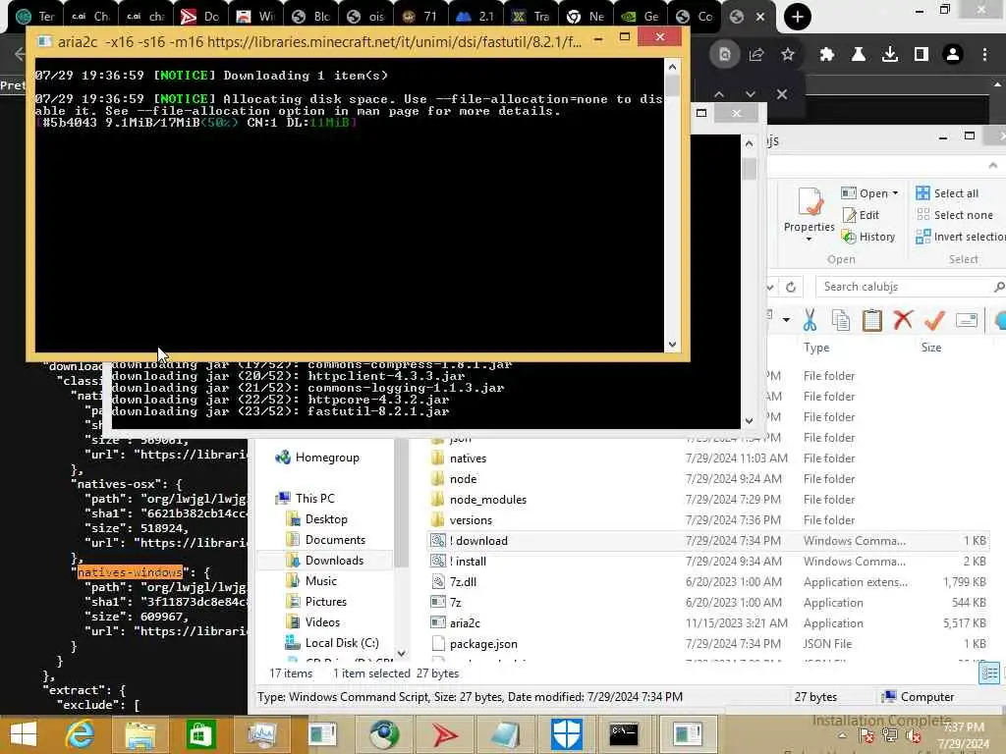Select the ! install command script

pos(468,561)
